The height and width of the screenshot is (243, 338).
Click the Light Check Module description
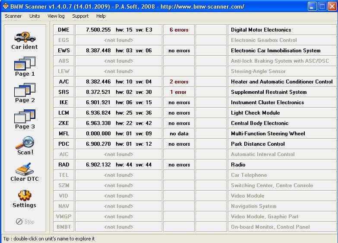pos(256,113)
